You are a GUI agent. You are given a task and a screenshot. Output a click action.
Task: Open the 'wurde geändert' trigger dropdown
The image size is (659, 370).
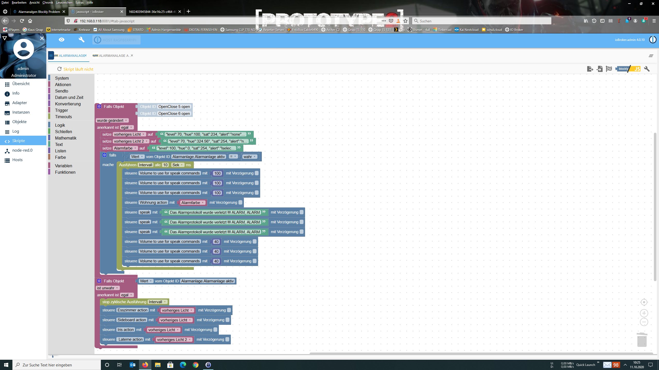coord(112,121)
